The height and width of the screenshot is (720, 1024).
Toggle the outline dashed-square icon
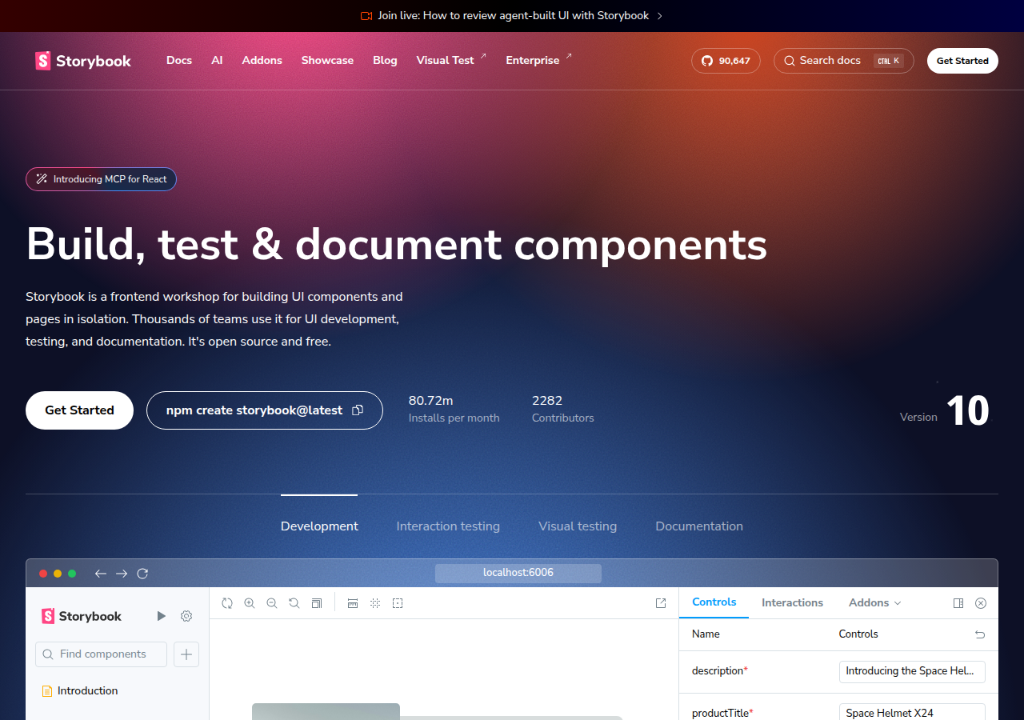398,603
